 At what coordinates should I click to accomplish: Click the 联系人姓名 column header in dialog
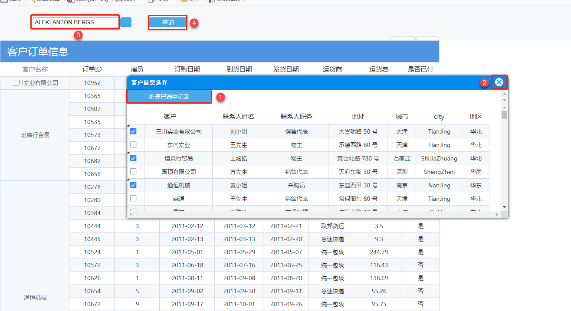[x=238, y=117]
